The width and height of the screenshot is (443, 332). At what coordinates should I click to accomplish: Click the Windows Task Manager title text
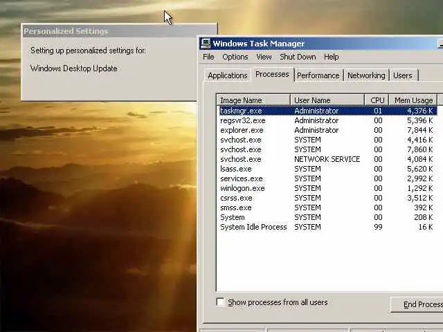pos(258,44)
